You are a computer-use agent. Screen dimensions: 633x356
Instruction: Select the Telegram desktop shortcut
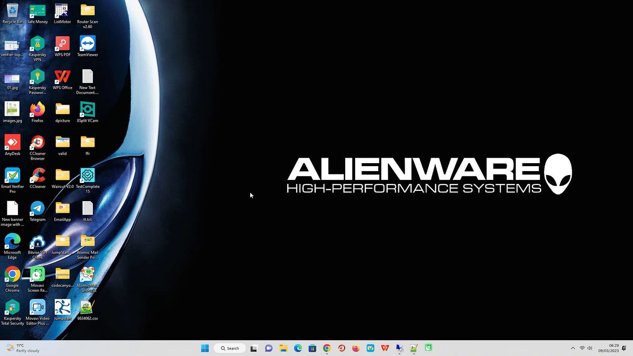point(38,212)
